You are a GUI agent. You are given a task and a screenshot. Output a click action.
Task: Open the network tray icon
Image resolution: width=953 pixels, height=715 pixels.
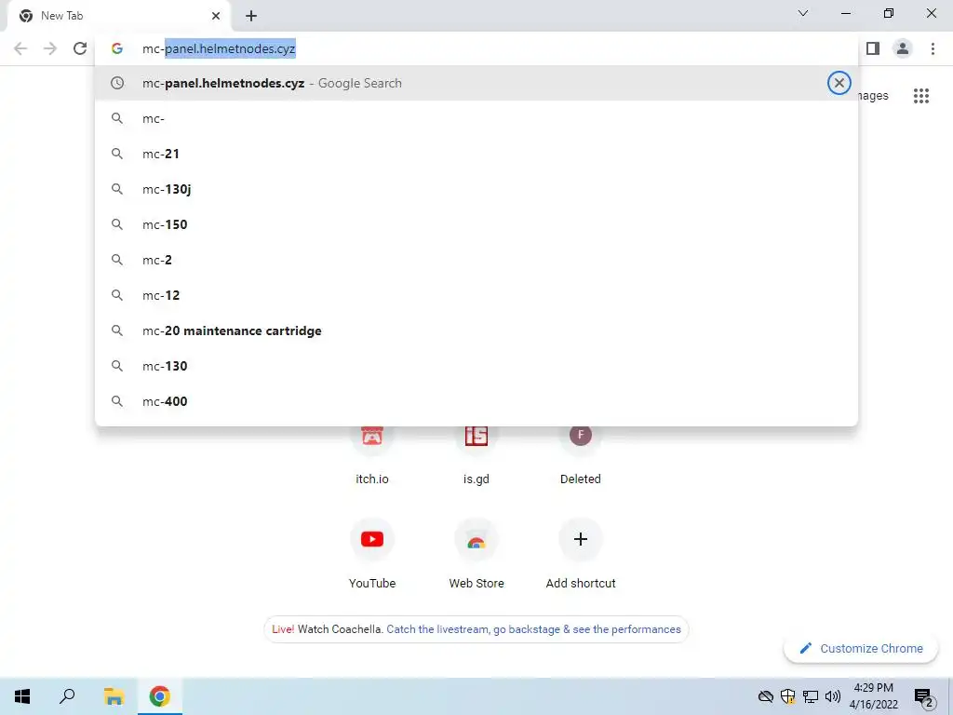point(811,696)
